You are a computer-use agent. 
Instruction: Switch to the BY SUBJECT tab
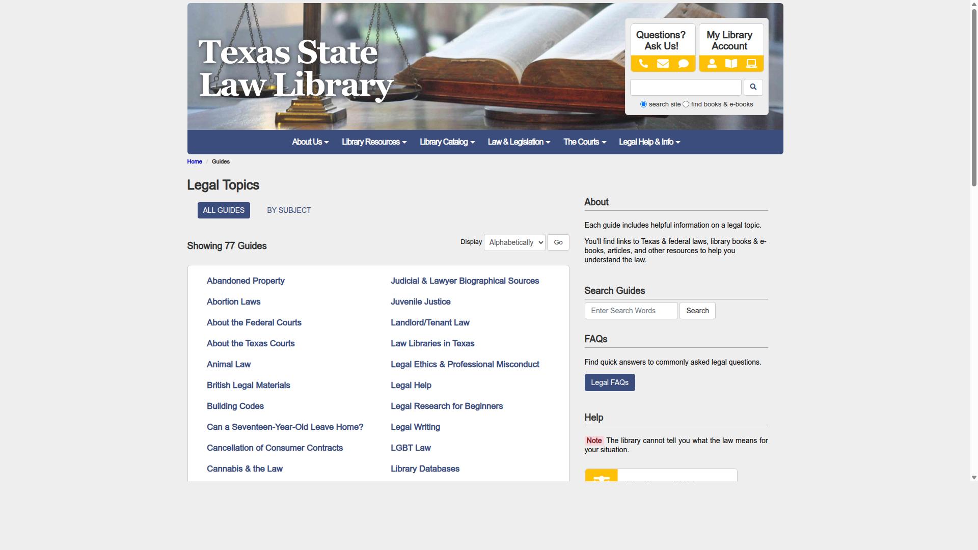coord(289,210)
